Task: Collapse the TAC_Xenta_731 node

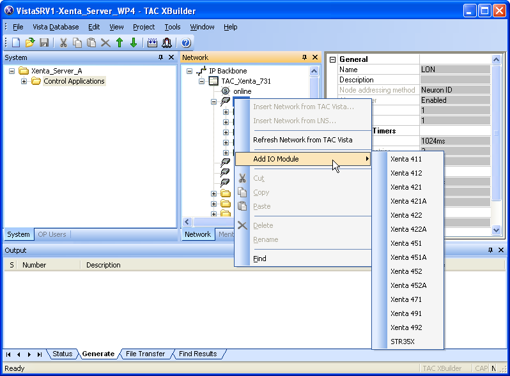Action: (x=202, y=81)
